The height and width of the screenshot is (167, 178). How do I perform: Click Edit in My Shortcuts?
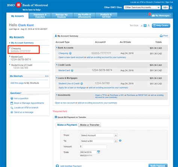coord(47,76)
